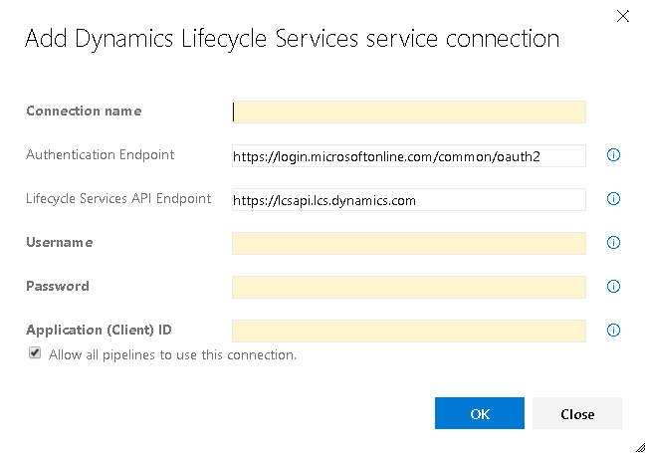This screenshot has height=453, width=645.
Task: Place cursor in the Password field
Action: point(409,287)
